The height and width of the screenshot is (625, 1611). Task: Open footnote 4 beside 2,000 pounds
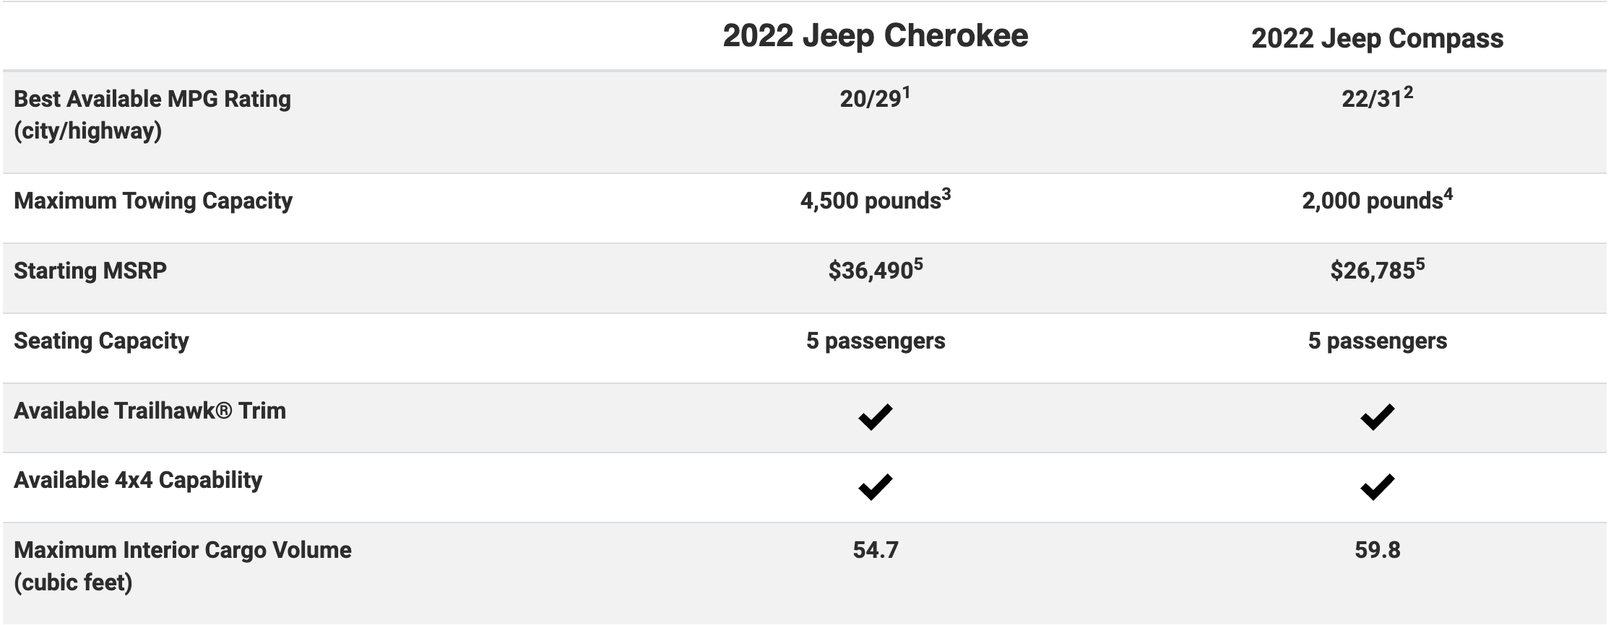(x=1448, y=194)
